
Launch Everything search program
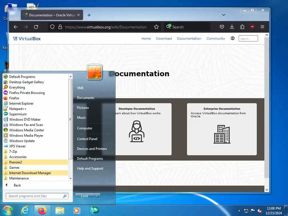(36, 87)
